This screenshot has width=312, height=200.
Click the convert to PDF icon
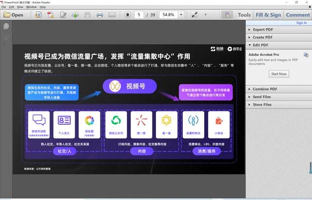pos(51,15)
